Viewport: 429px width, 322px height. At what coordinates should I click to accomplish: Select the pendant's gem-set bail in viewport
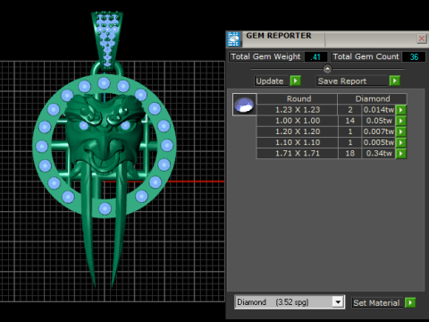tap(107, 40)
